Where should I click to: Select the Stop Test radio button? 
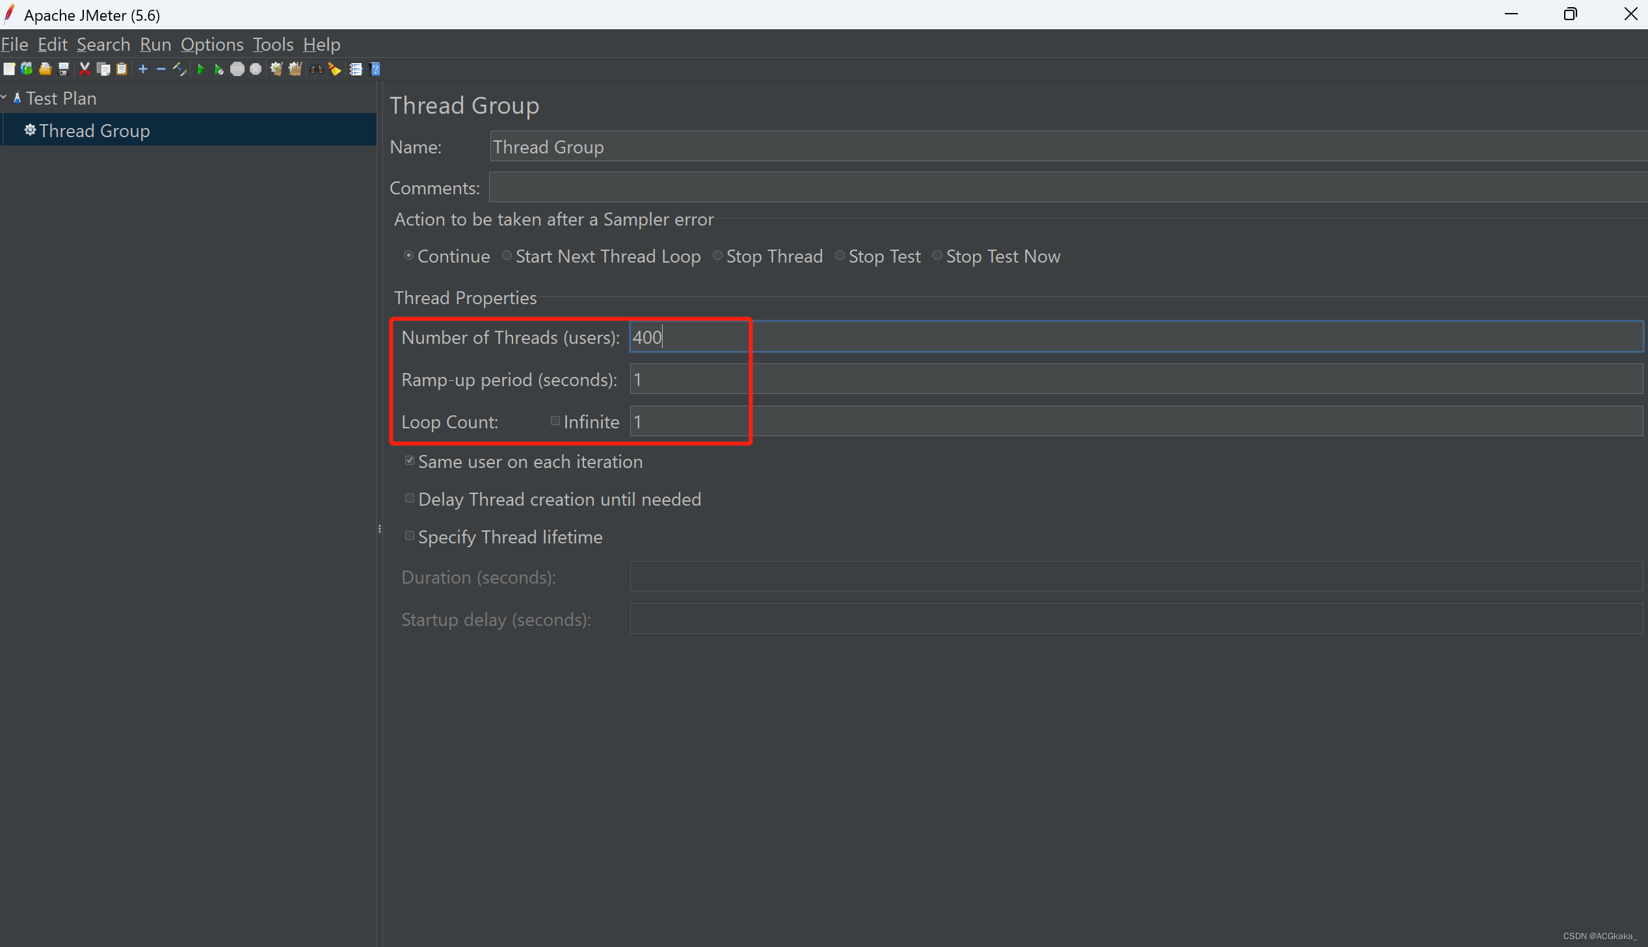click(x=840, y=255)
